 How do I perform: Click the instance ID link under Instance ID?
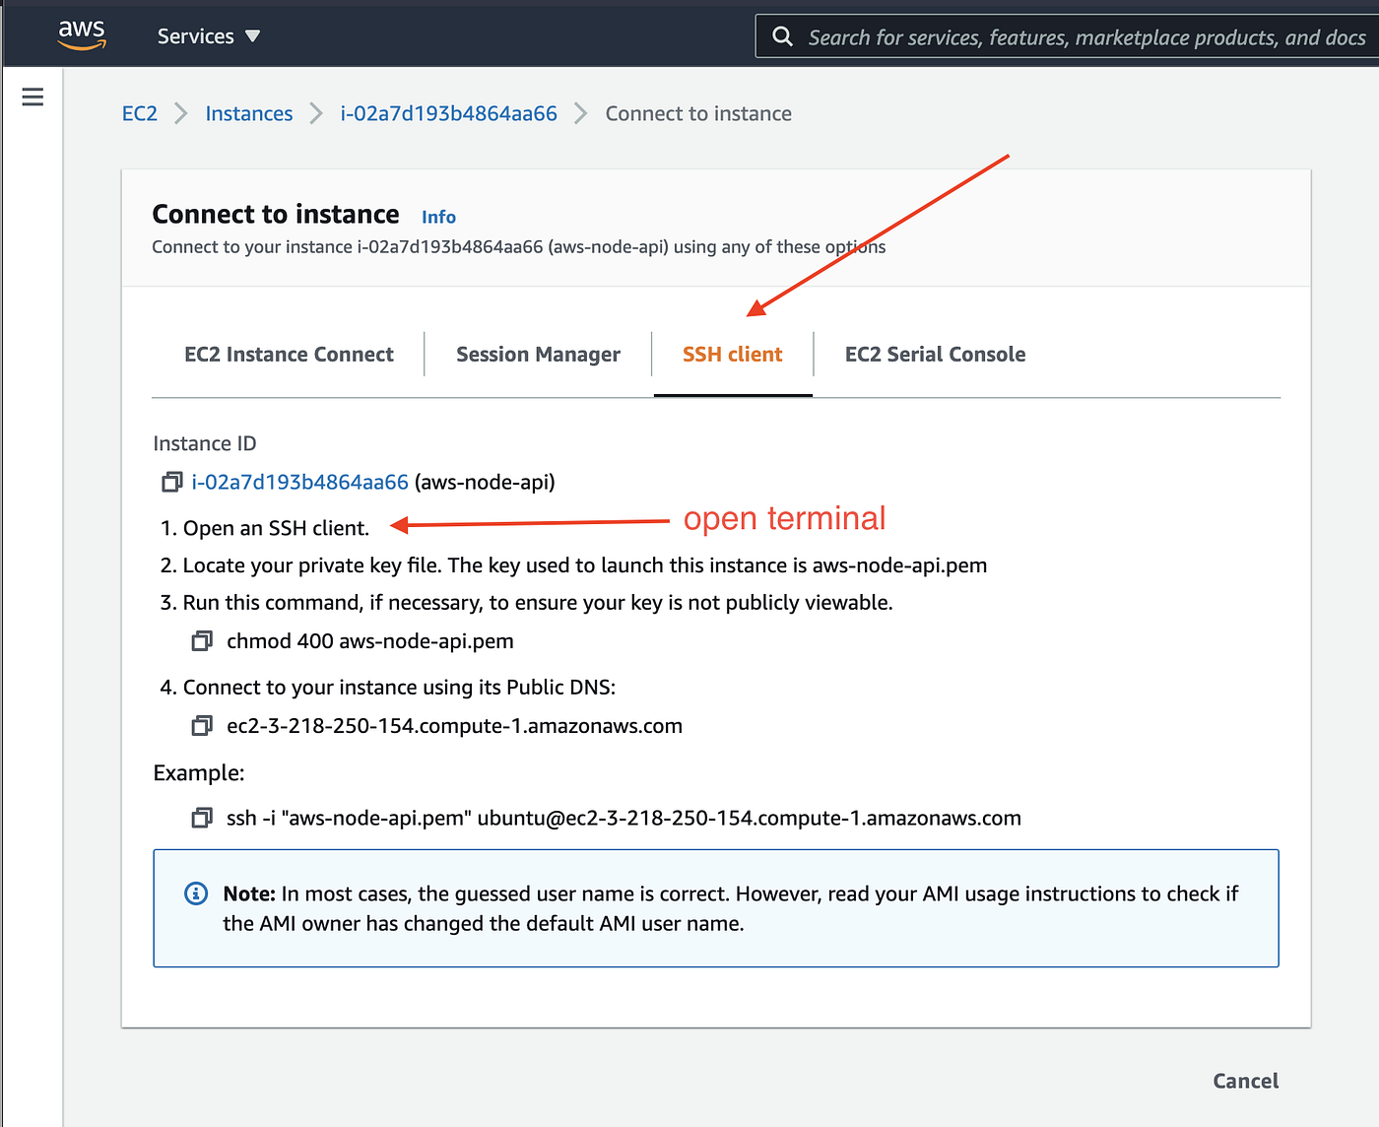point(299,482)
